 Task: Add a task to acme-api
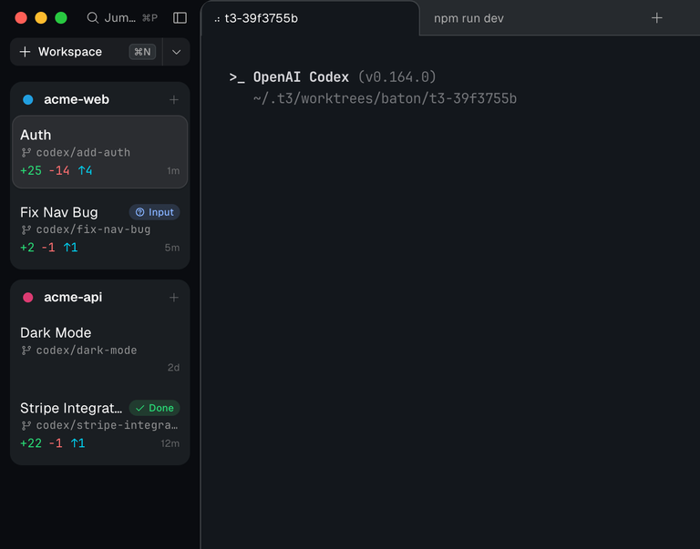[x=174, y=298]
